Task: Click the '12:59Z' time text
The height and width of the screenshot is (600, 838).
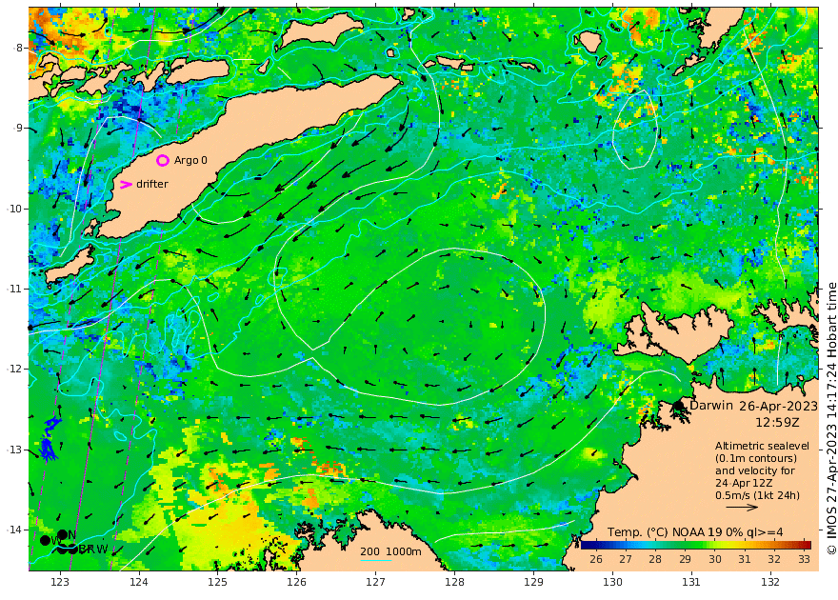Action: click(778, 422)
